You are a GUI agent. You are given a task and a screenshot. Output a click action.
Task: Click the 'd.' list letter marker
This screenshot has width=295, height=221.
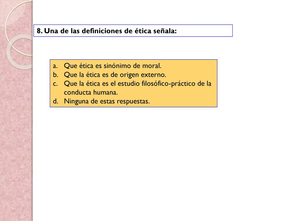(55, 101)
